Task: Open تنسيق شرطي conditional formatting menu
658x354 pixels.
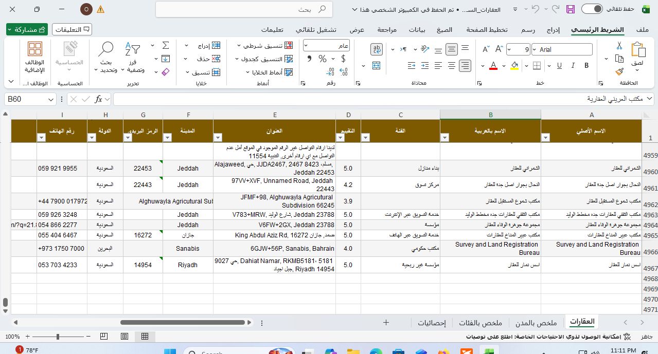Action: [x=265, y=45]
